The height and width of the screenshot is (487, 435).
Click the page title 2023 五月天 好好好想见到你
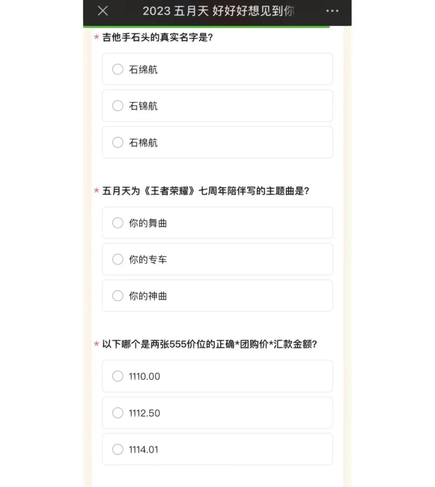point(218,11)
